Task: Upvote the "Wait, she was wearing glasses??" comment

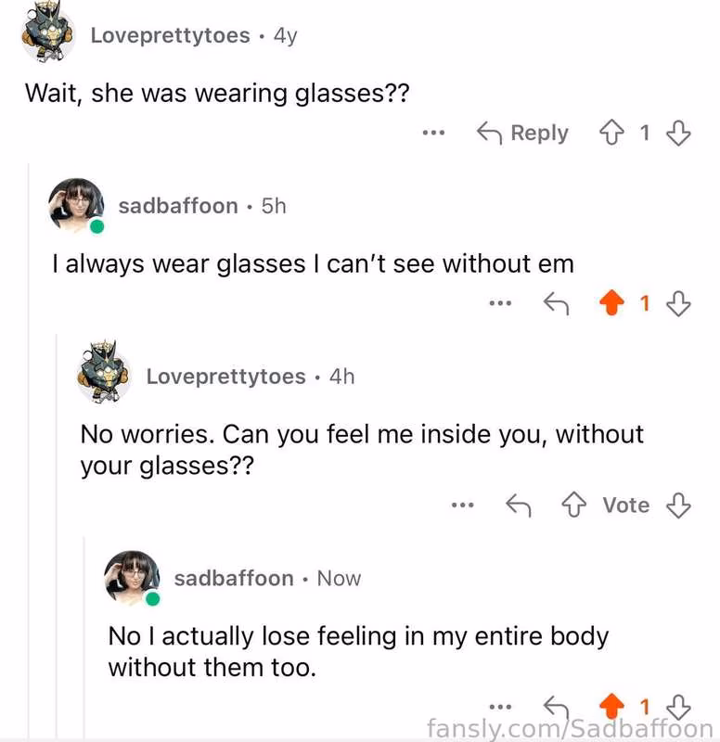Action: point(611,134)
